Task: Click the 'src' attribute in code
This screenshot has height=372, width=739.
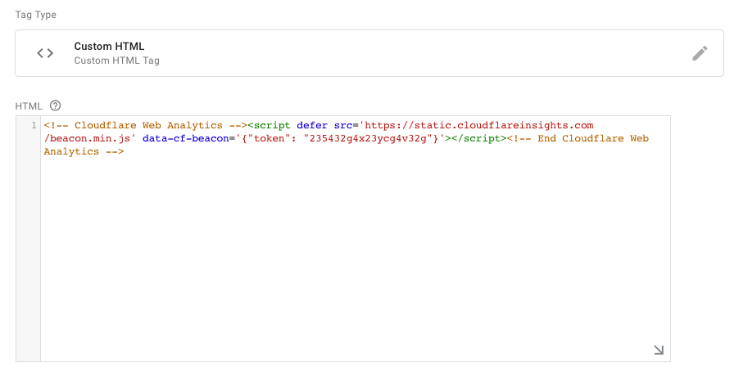Action: click(x=343, y=126)
